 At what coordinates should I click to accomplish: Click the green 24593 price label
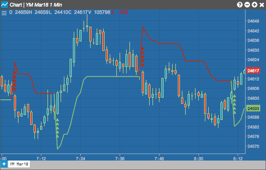[x=253, y=108]
